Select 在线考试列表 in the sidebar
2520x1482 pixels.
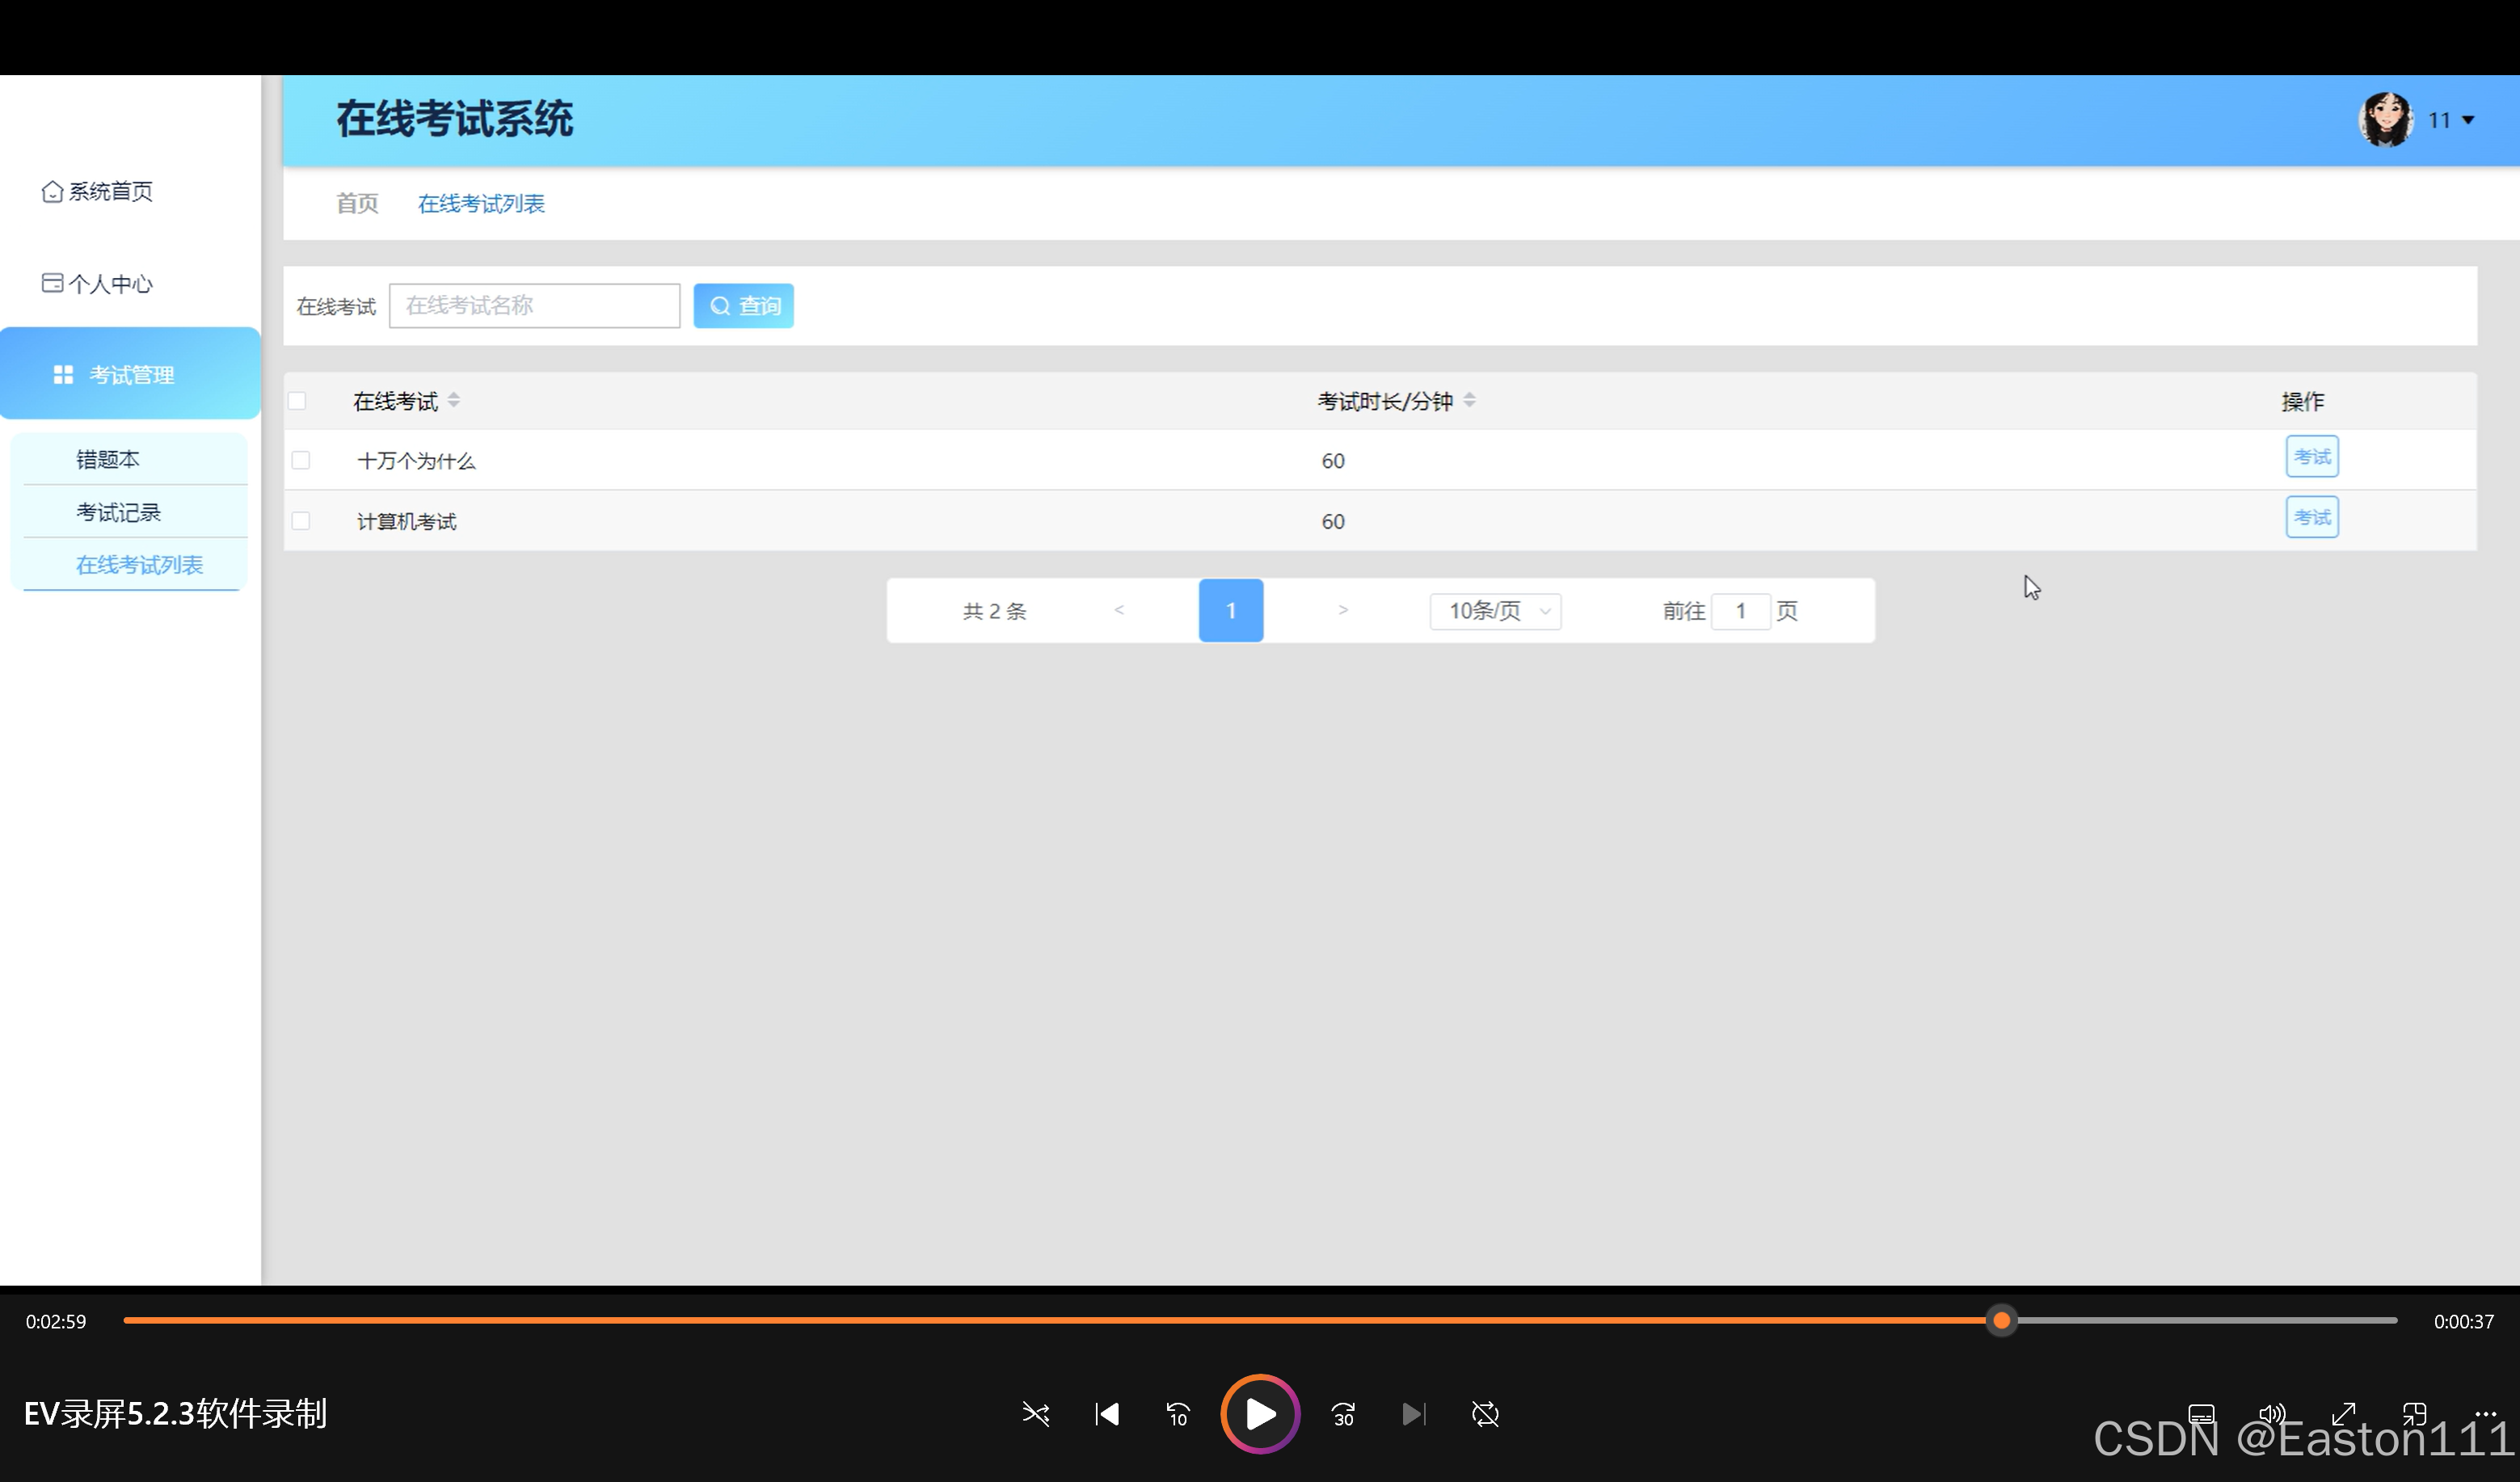[x=139, y=564]
